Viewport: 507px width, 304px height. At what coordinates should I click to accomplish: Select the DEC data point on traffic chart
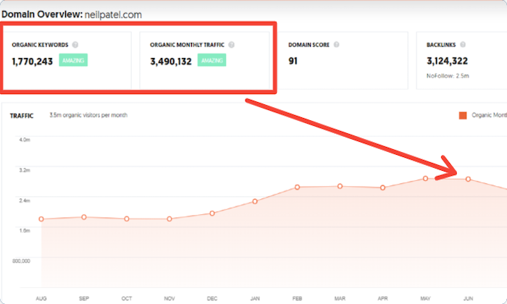[x=212, y=214]
